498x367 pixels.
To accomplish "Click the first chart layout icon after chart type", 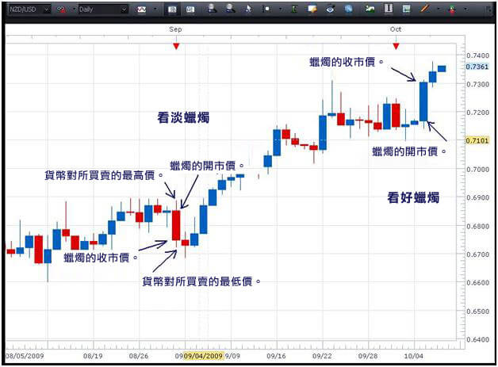I will (x=174, y=10).
